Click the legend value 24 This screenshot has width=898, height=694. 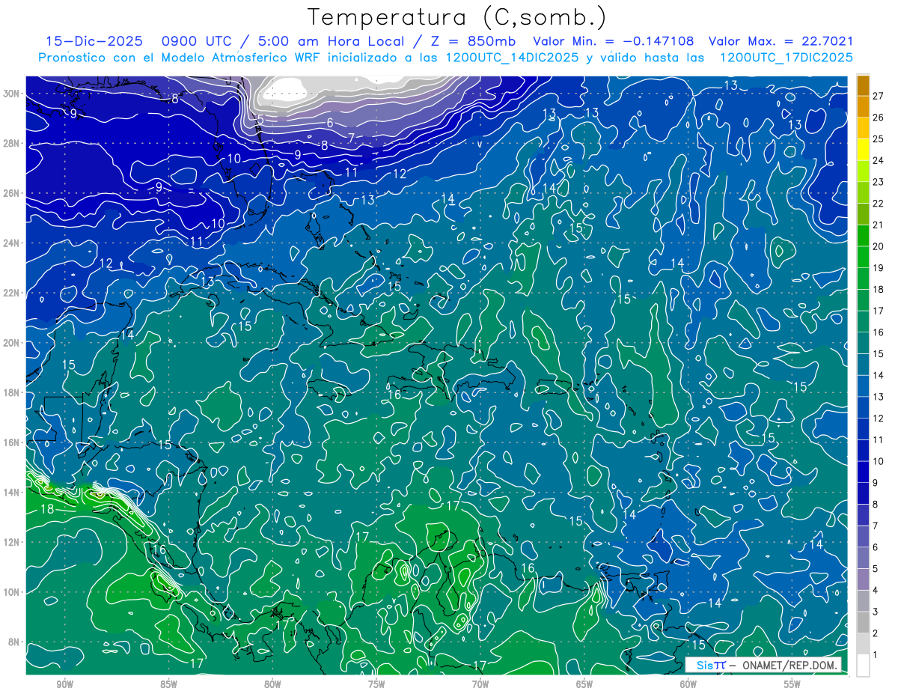coord(879,160)
